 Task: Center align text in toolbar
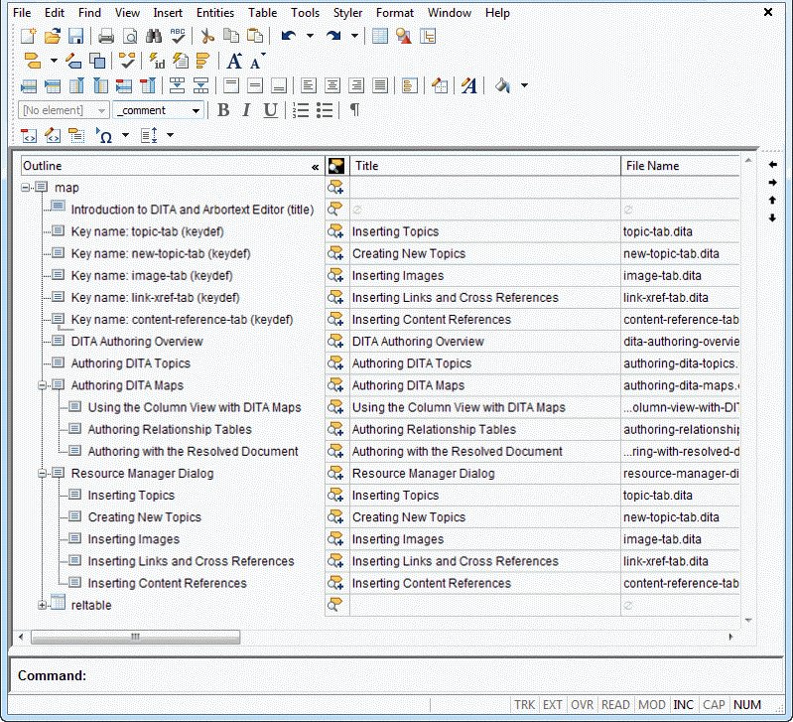(x=332, y=85)
